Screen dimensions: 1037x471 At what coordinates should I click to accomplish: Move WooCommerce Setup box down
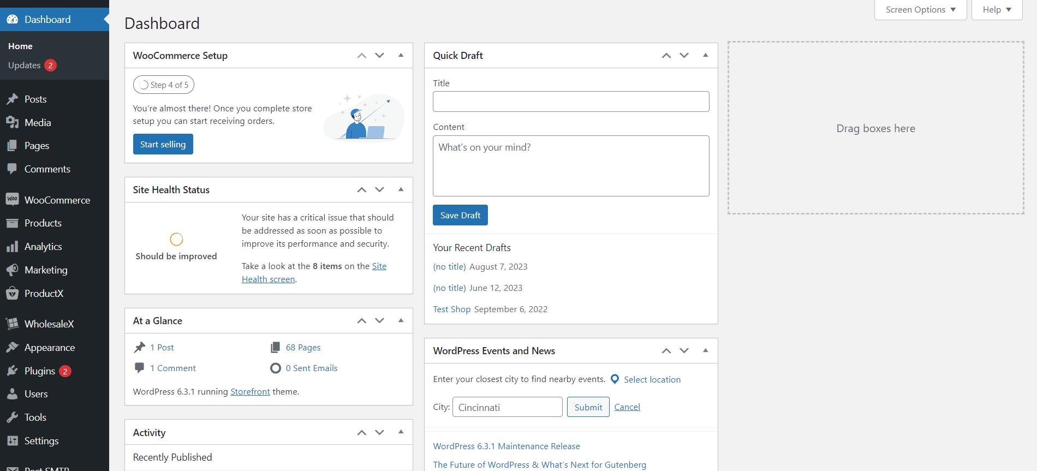tap(380, 56)
